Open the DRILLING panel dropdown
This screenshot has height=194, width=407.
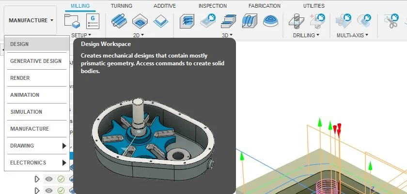click(306, 35)
